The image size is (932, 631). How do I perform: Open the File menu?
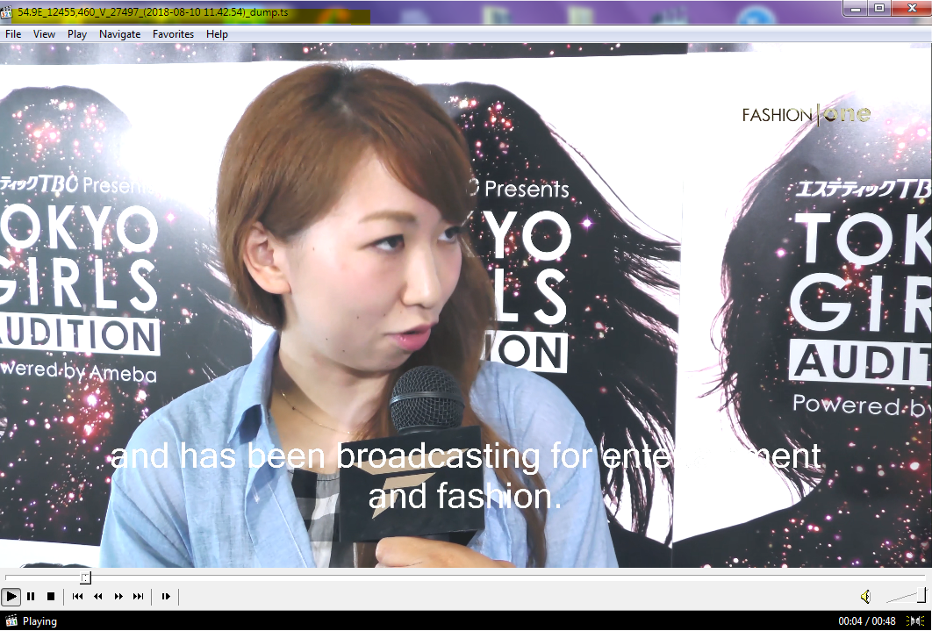[x=13, y=34]
